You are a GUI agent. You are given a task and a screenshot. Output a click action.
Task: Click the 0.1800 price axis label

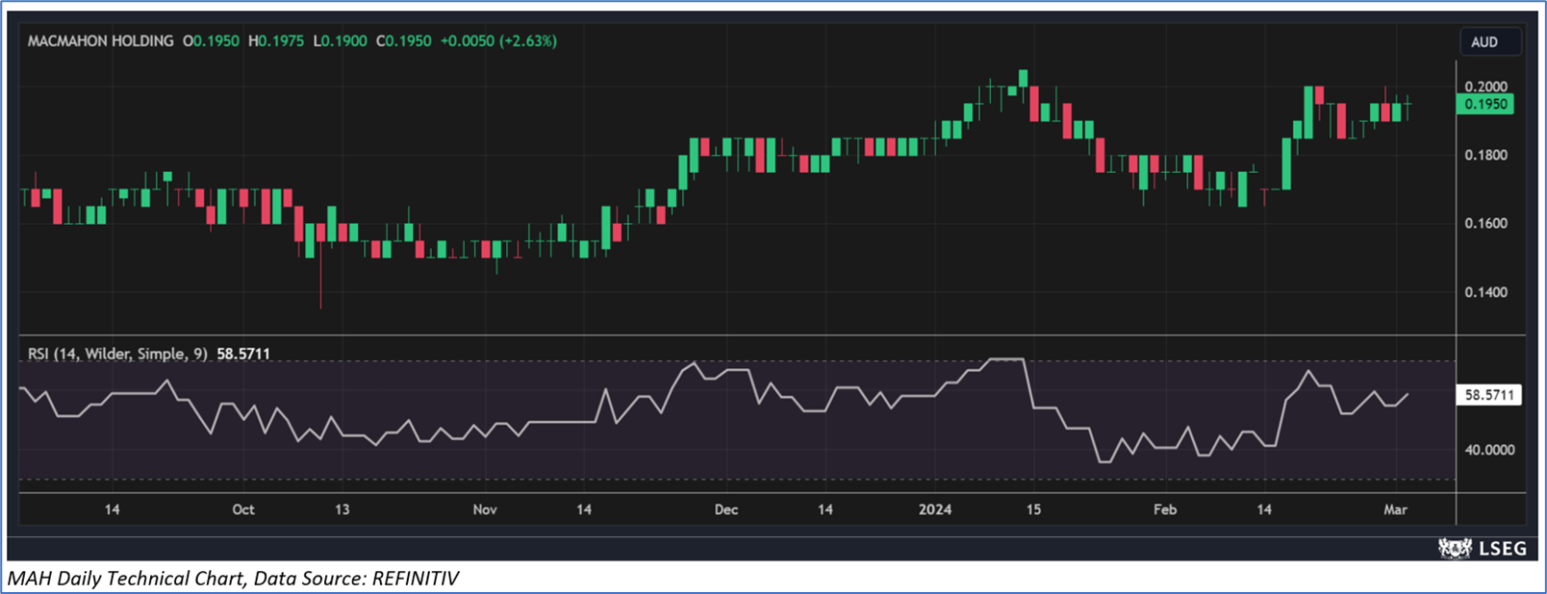(x=1485, y=155)
